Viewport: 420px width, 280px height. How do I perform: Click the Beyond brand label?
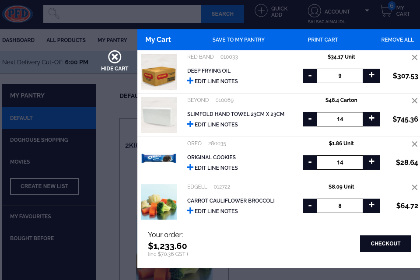tap(198, 100)
